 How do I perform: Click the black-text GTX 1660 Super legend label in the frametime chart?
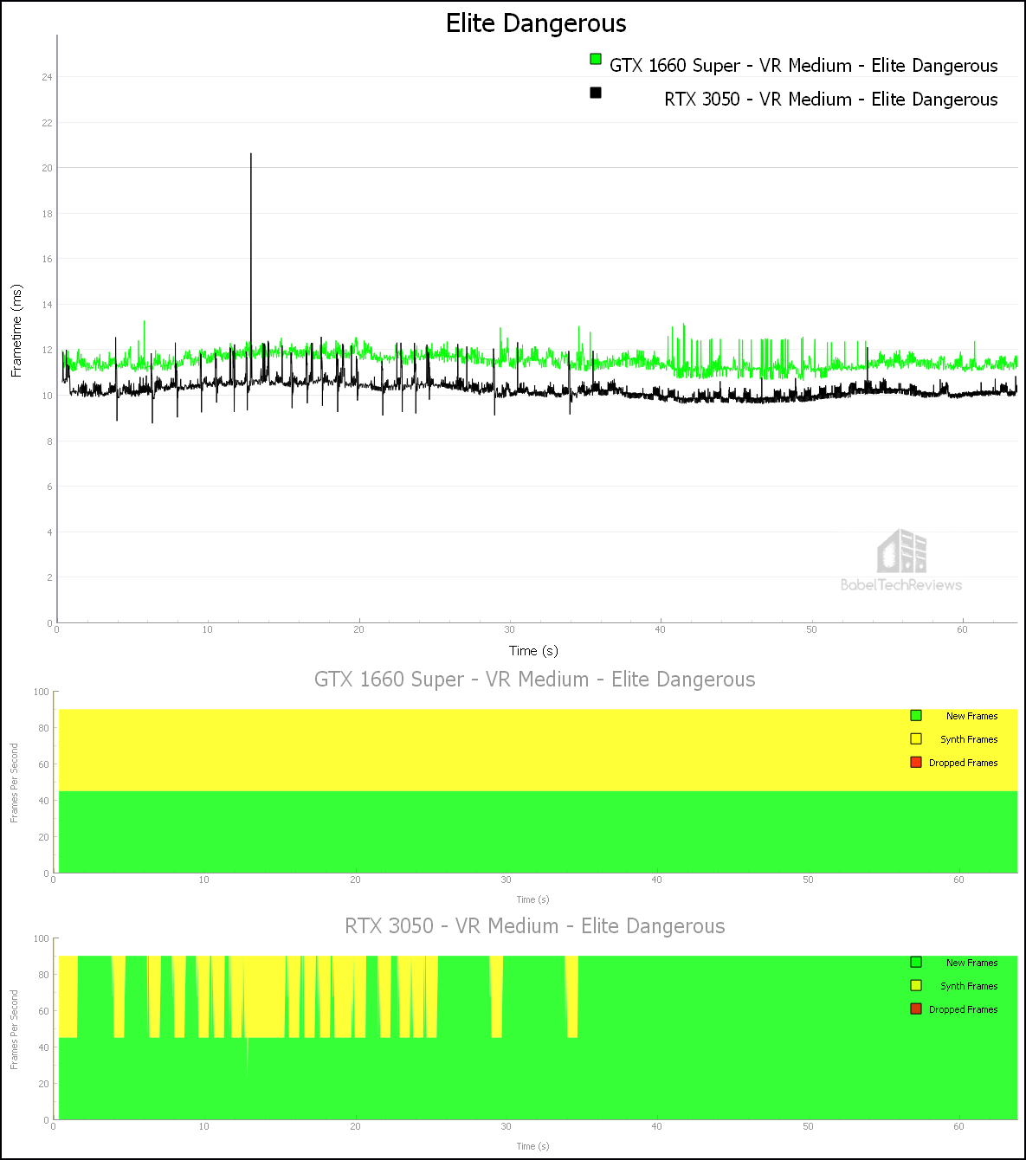coord(803,66)
